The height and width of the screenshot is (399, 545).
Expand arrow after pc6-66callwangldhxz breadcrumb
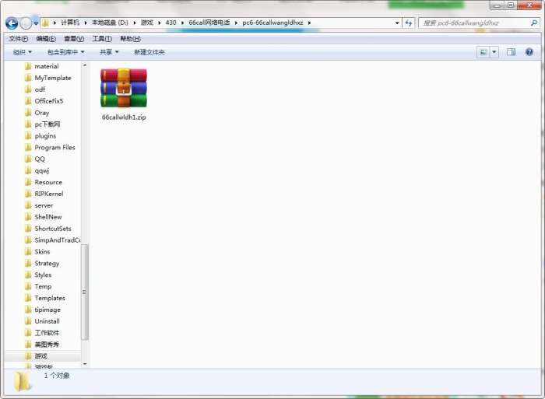(x=309, y=23)
